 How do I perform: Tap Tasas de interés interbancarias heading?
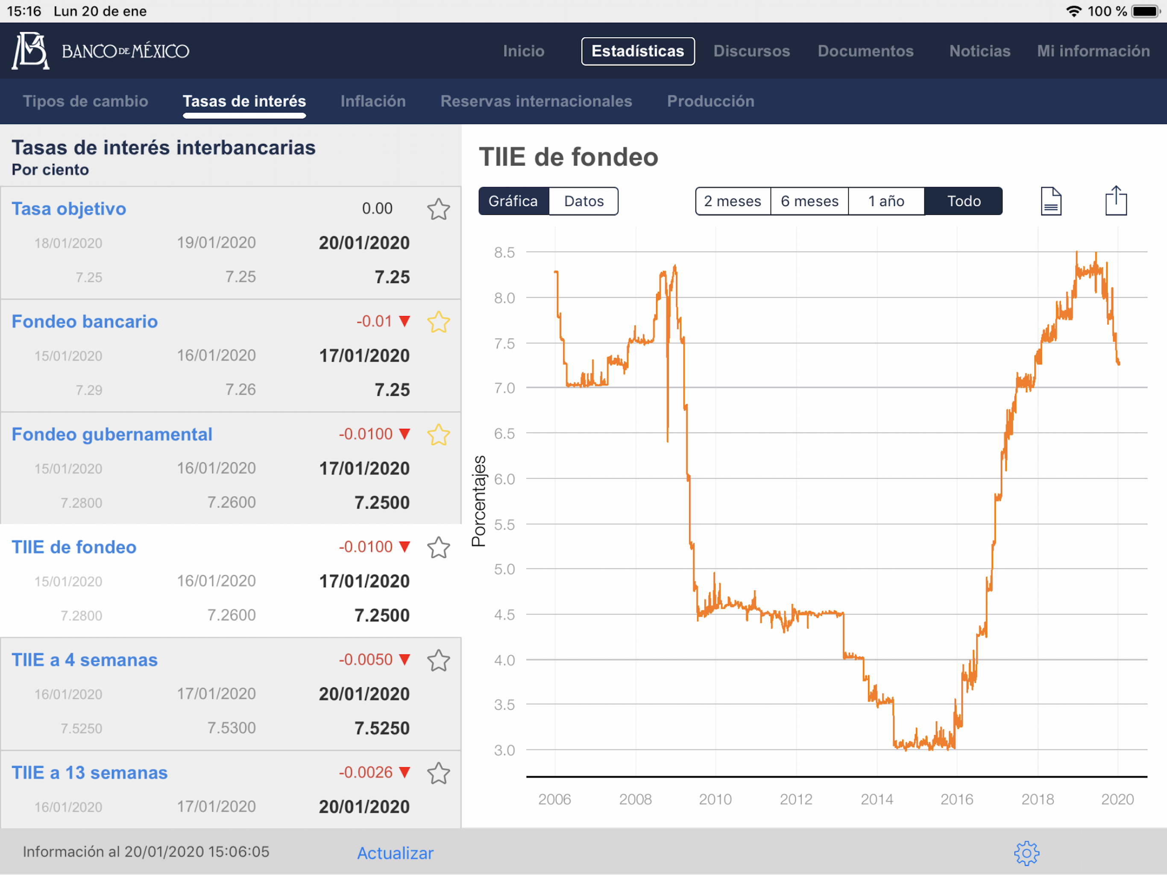pos(164,147)
